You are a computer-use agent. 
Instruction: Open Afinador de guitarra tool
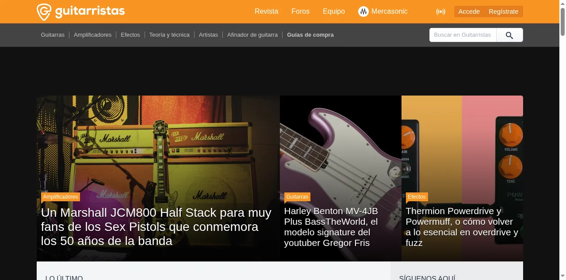click(x=252, y=35)
